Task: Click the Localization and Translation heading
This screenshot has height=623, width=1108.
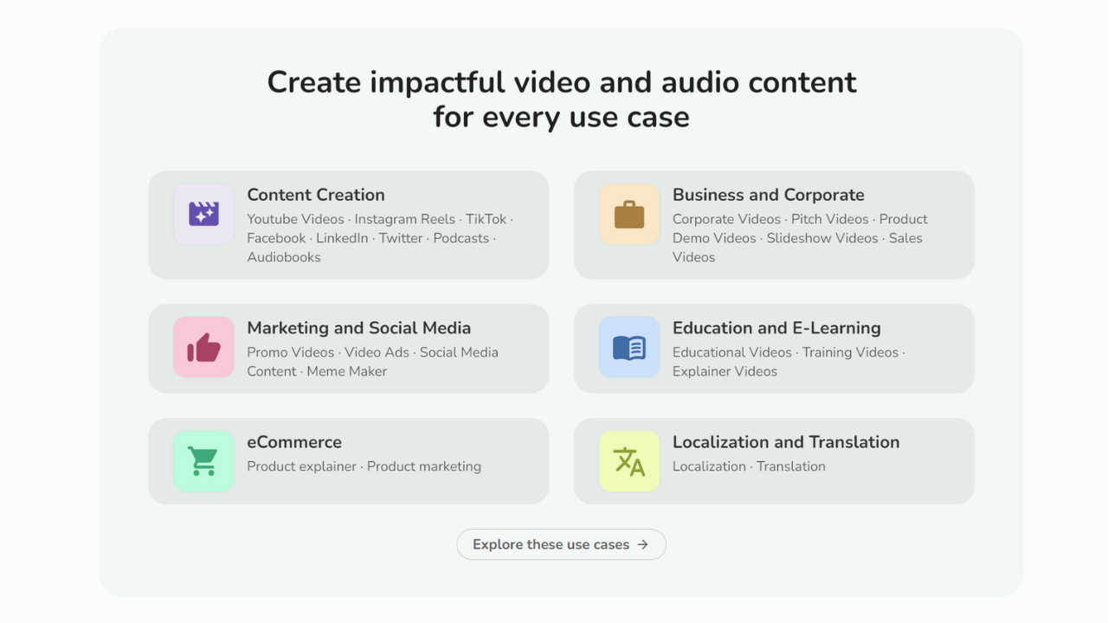Action: coord(786,442)
